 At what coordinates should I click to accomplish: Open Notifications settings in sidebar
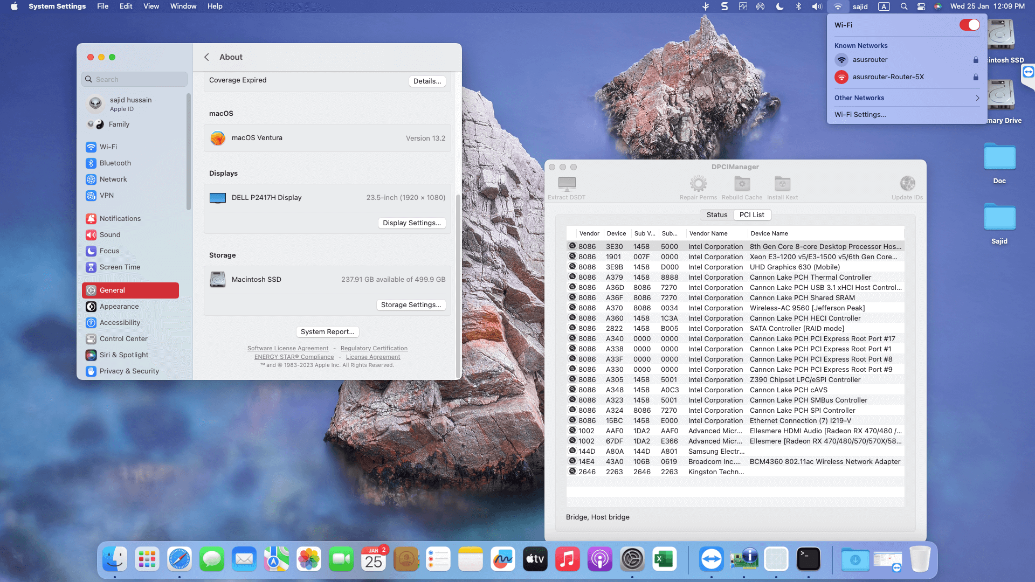coord(130,218)
